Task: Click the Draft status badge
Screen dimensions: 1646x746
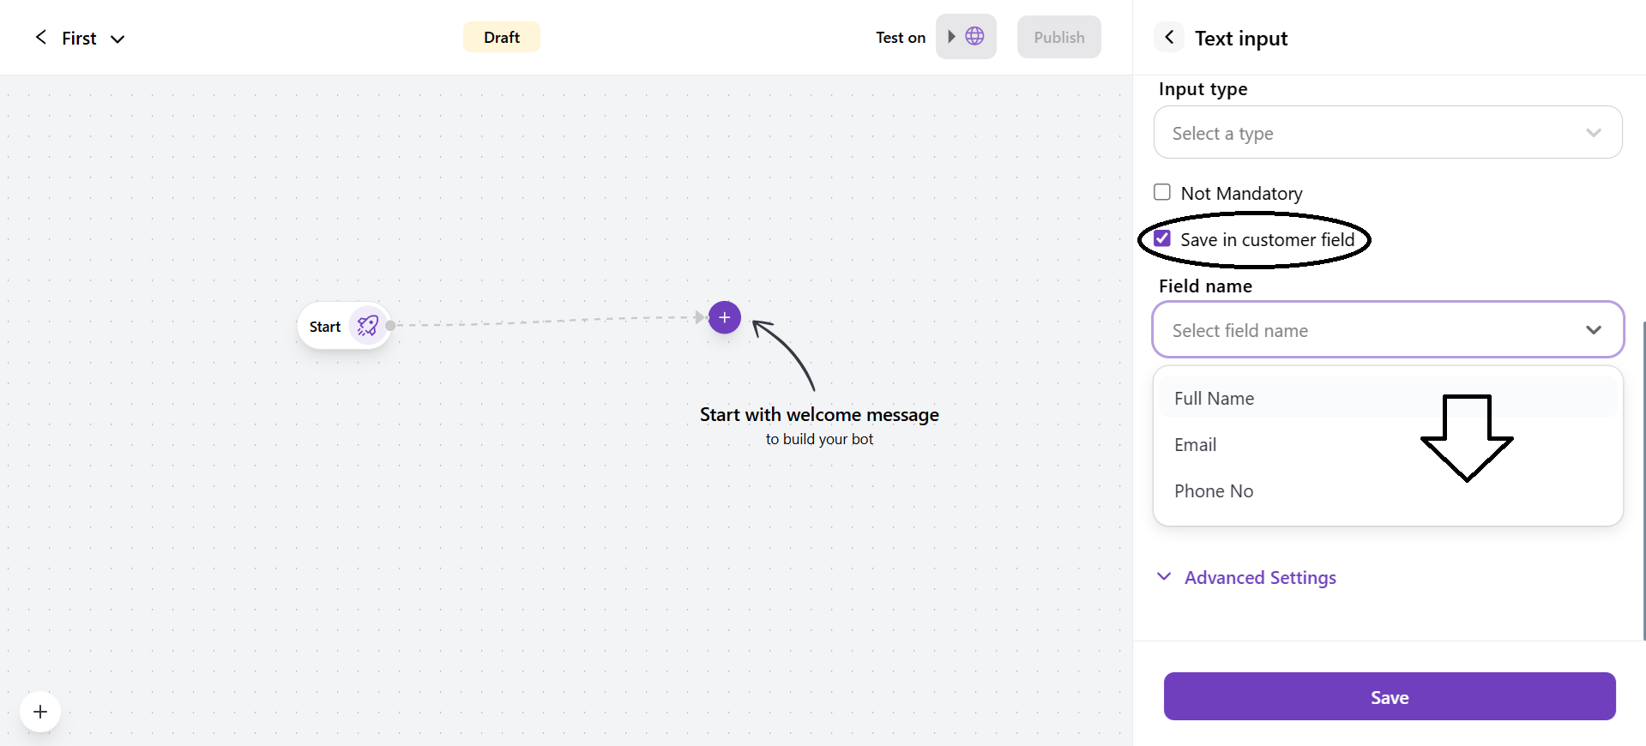Action: tap(501, 37)
